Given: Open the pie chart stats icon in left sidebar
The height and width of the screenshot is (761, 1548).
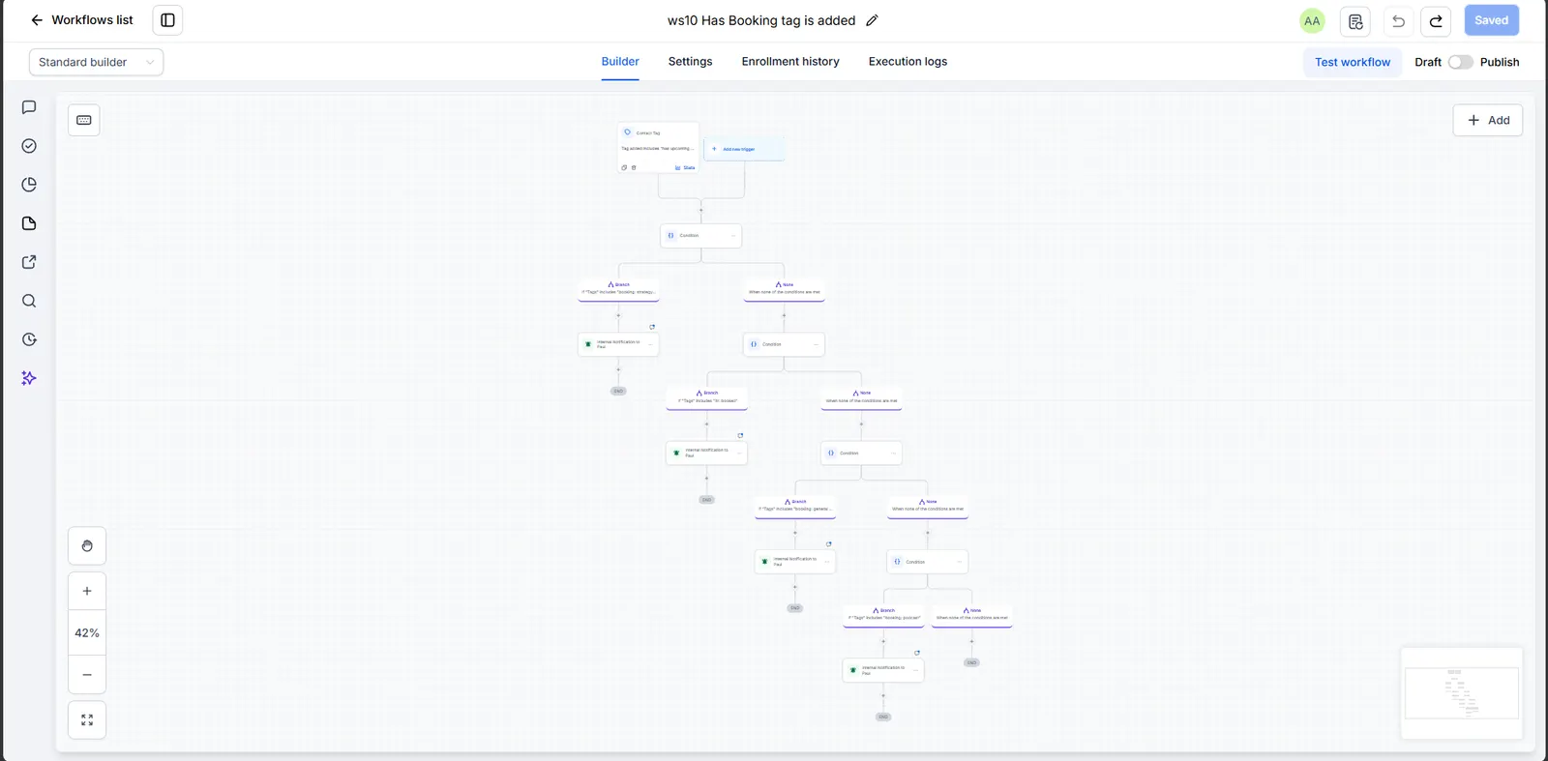Looking at the screenshot, I should pos(29,185).
